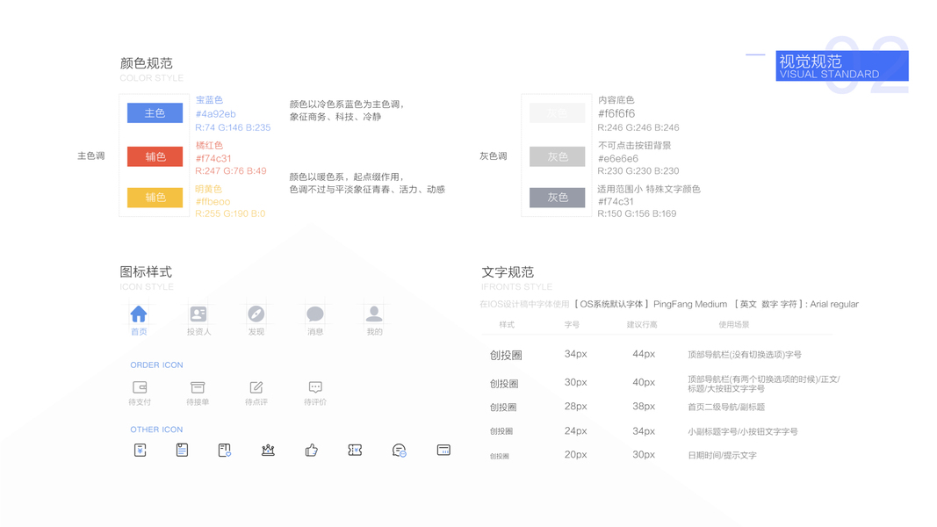
Task: Click the 视觉规范 VISUAL STANDARD banner
Action: tap(842, 66)
